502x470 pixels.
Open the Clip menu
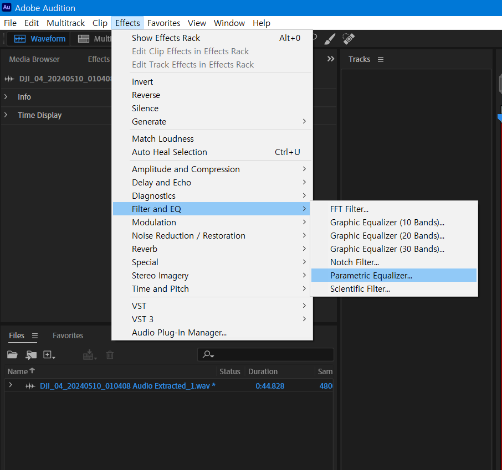click(x=100, y=23)
